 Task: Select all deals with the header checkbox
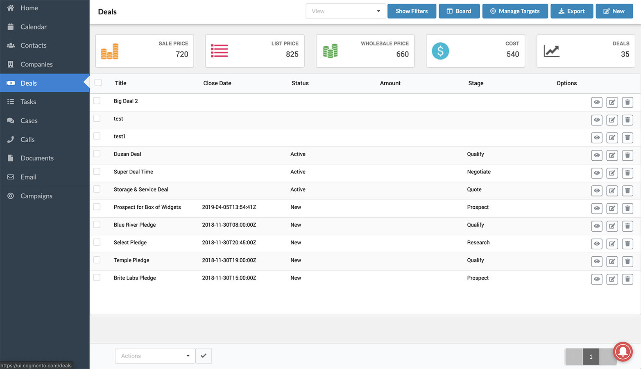click(98, 82)
